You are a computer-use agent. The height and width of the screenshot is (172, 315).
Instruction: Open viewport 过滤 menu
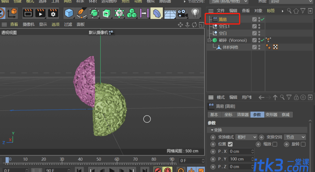pyautogui.click(x=68, y=24)
